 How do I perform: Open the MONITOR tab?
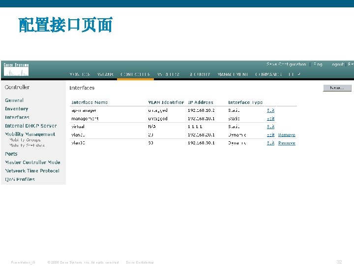[80, 74]
